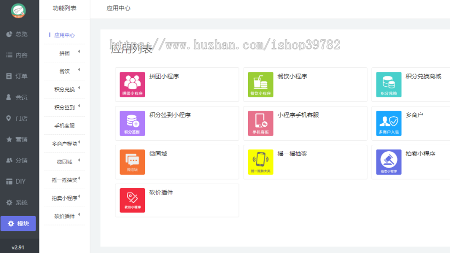450x253 pixels.
Task: Click the 内容 list icon
Action: (9, 55)
